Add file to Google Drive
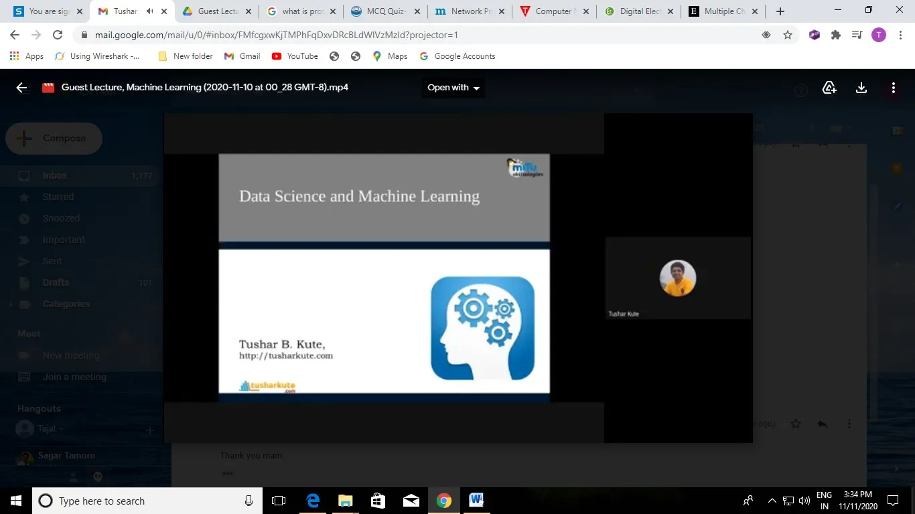This screenshot has height=514, width=915. pyautogui.click(x=829, y=88)
